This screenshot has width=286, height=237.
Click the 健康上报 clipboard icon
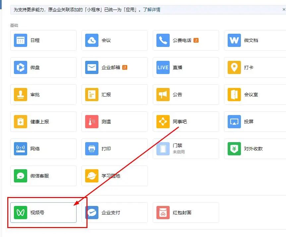[x=21, y=122]
